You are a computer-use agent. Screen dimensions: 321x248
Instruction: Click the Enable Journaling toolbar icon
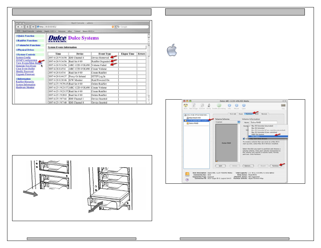(x=219, y=105)
